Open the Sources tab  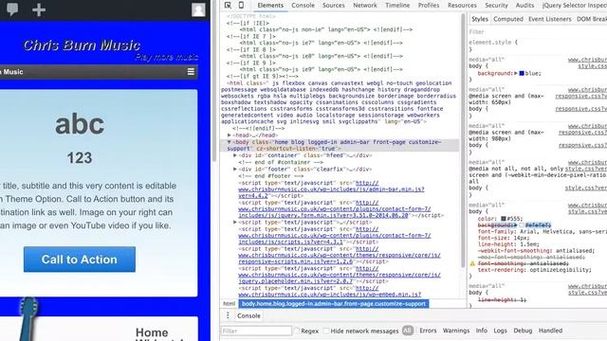coord(333,5)
